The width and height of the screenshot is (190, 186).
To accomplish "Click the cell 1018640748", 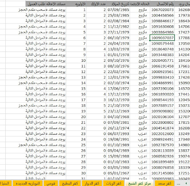I will tap(162, 49).
